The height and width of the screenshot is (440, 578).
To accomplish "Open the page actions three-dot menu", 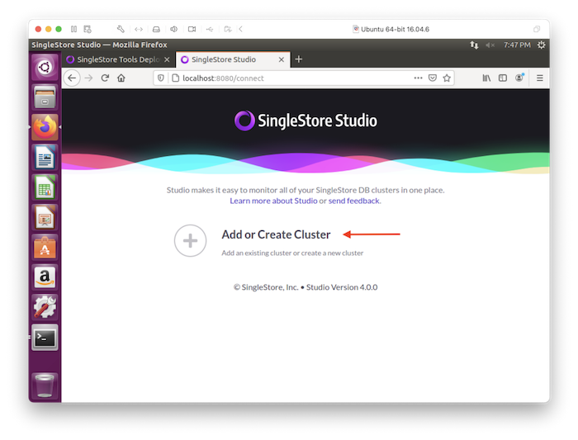I will [x=418, y=78].
